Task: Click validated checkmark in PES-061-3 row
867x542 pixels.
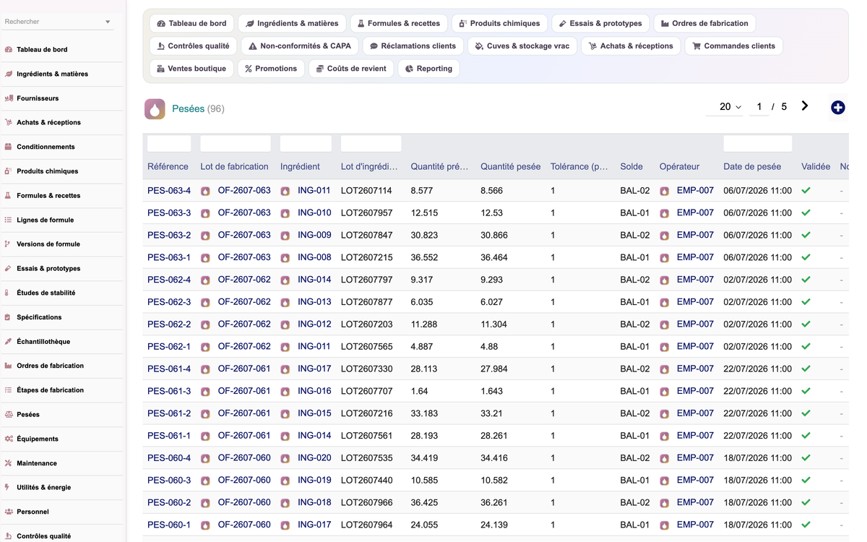Action: click(806, 391)
